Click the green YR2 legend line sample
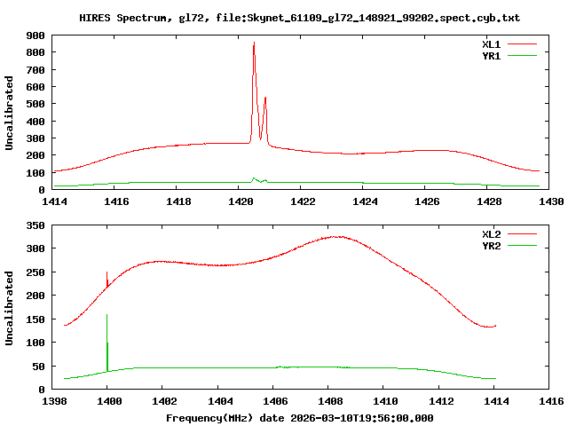The height and width of the screenshot is (426, 568). [522, 246]
